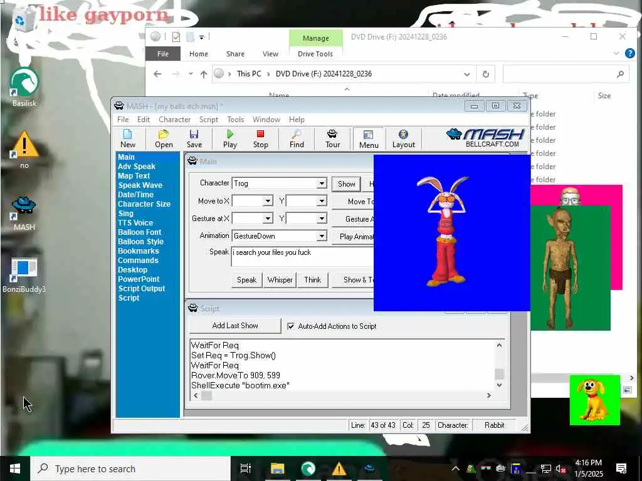The width and height of the screenshot is (642, 481).
Task: Click the MASH taskbar icon
Action: pos(370,468)
